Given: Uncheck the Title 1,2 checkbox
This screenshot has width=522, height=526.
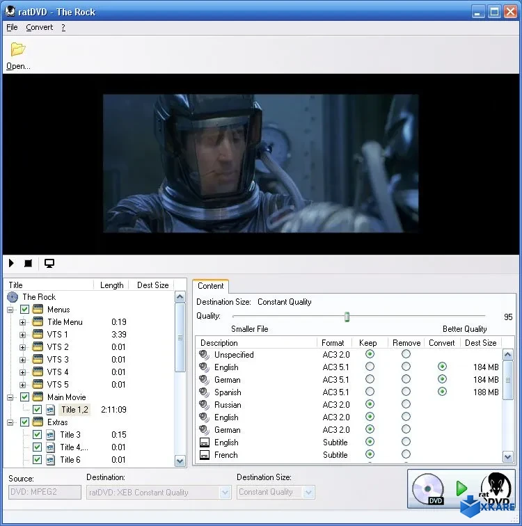Looking at the screenshot, I should [x=37, y=410].
